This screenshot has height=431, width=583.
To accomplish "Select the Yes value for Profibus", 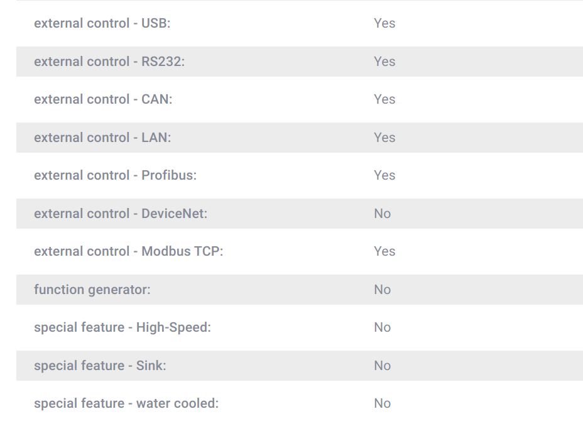I will click(384, 175).
